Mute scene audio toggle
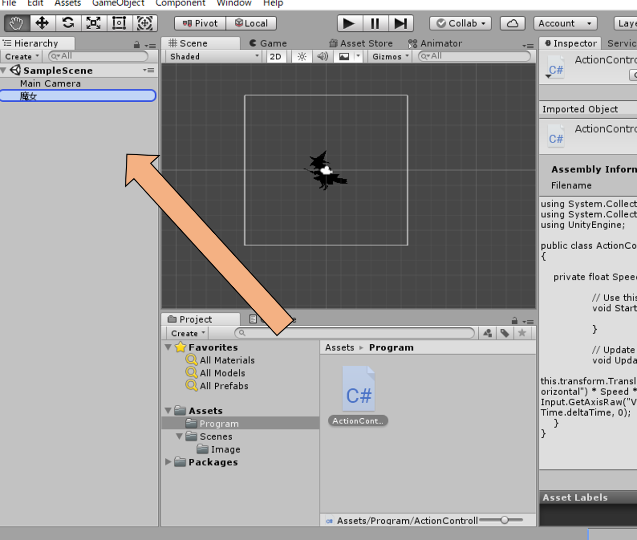637x540 pixels. (x=323, y=57)
